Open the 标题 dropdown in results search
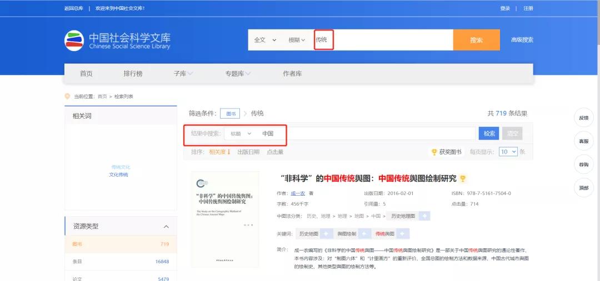The width and height of the screenshot is (600, 281). click(241, 134)
